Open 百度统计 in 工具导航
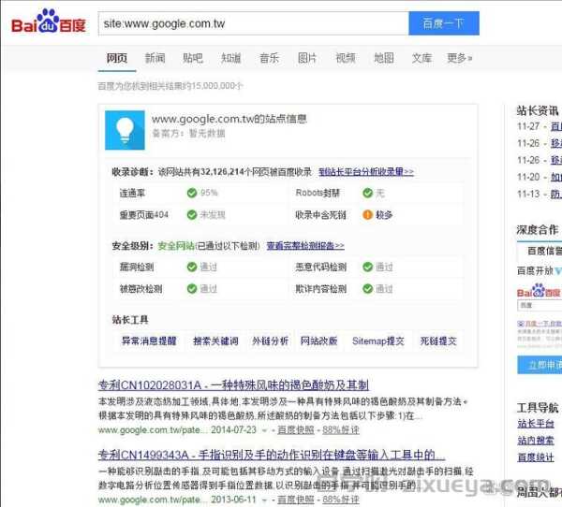 [536, 457]
